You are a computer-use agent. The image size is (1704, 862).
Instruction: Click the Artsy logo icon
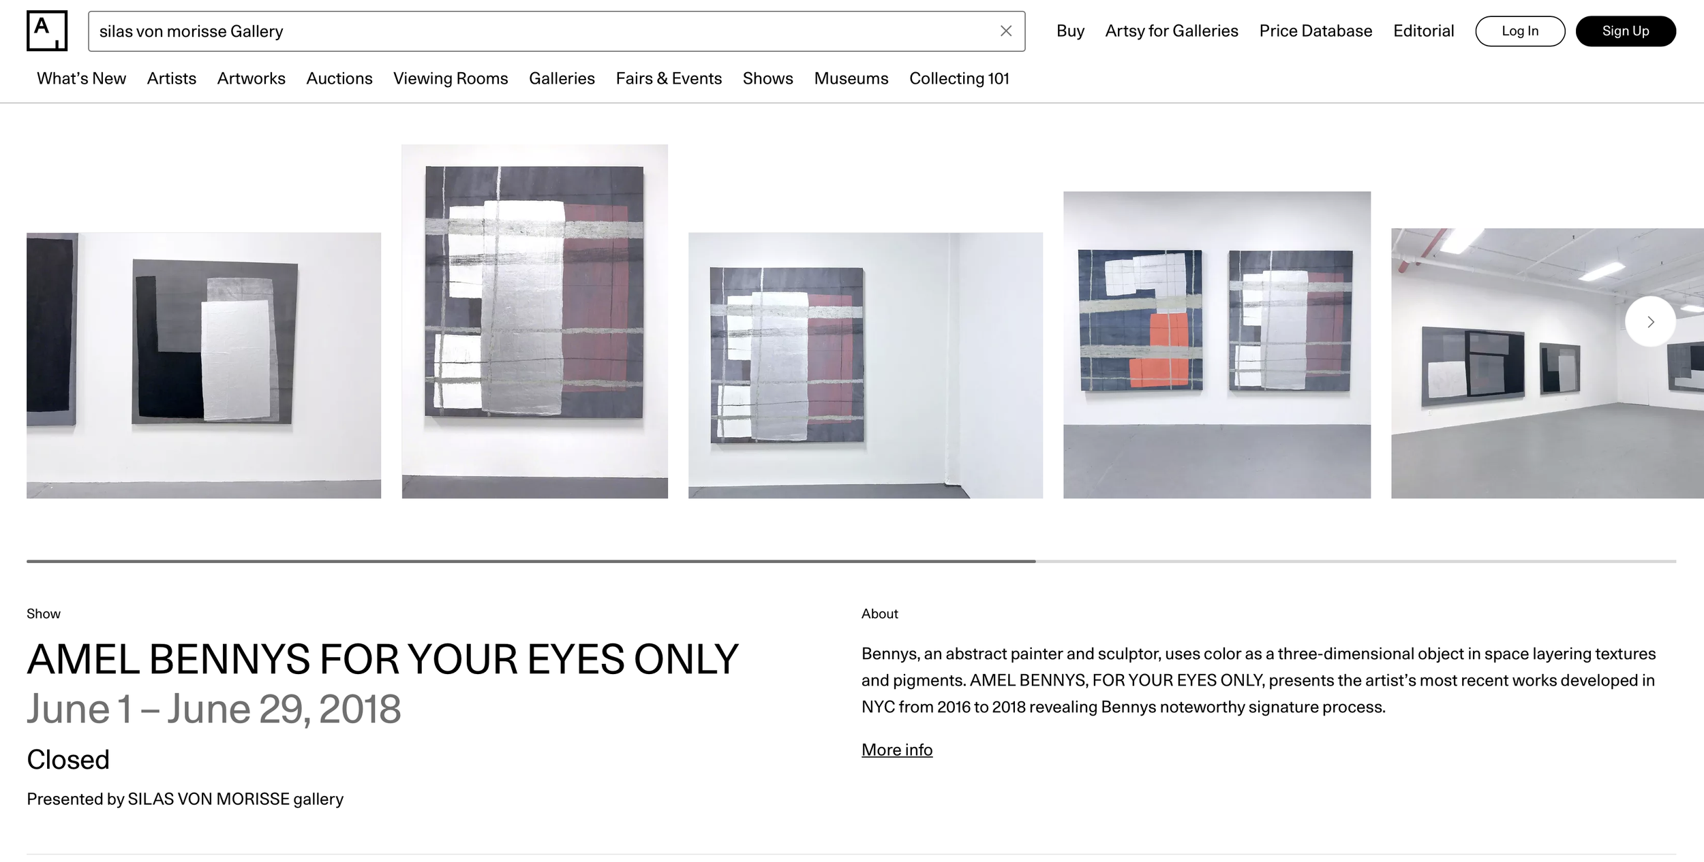pos(47,31)
